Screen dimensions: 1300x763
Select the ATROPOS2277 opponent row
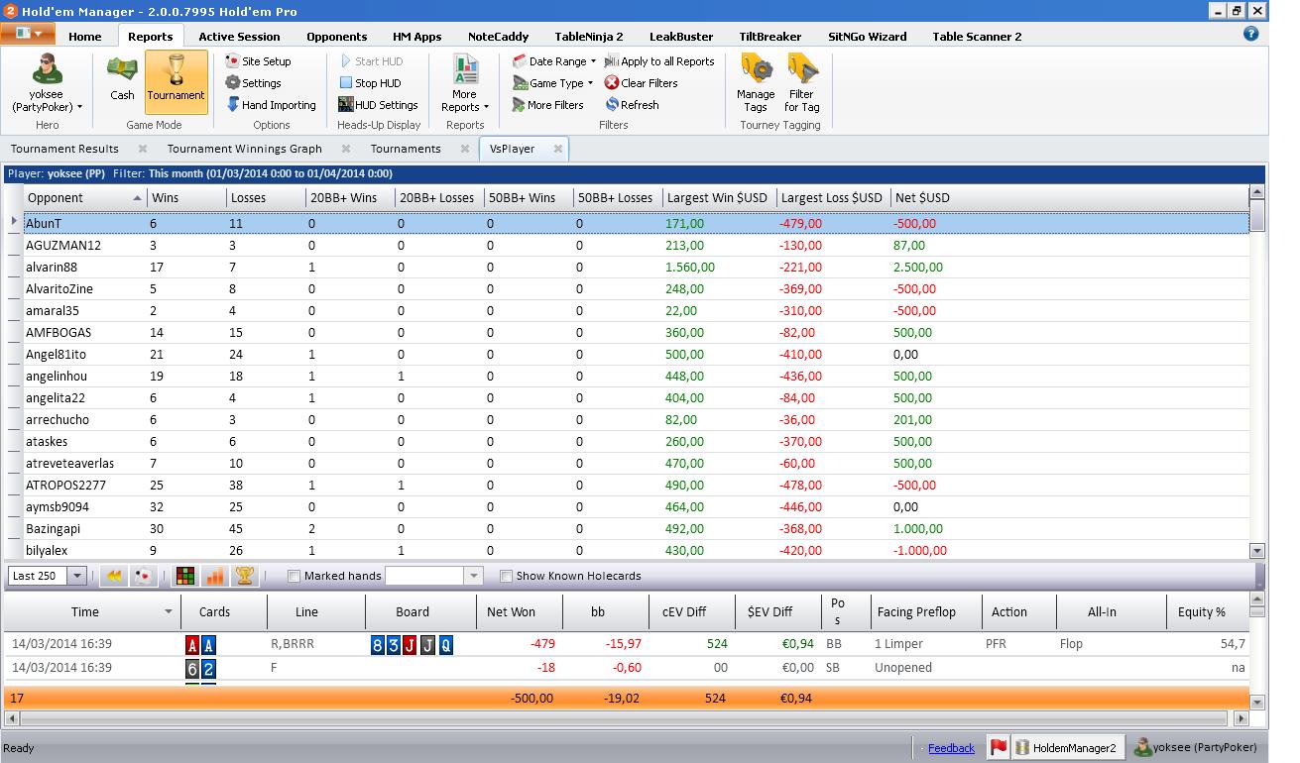click(x=635, y=486)
